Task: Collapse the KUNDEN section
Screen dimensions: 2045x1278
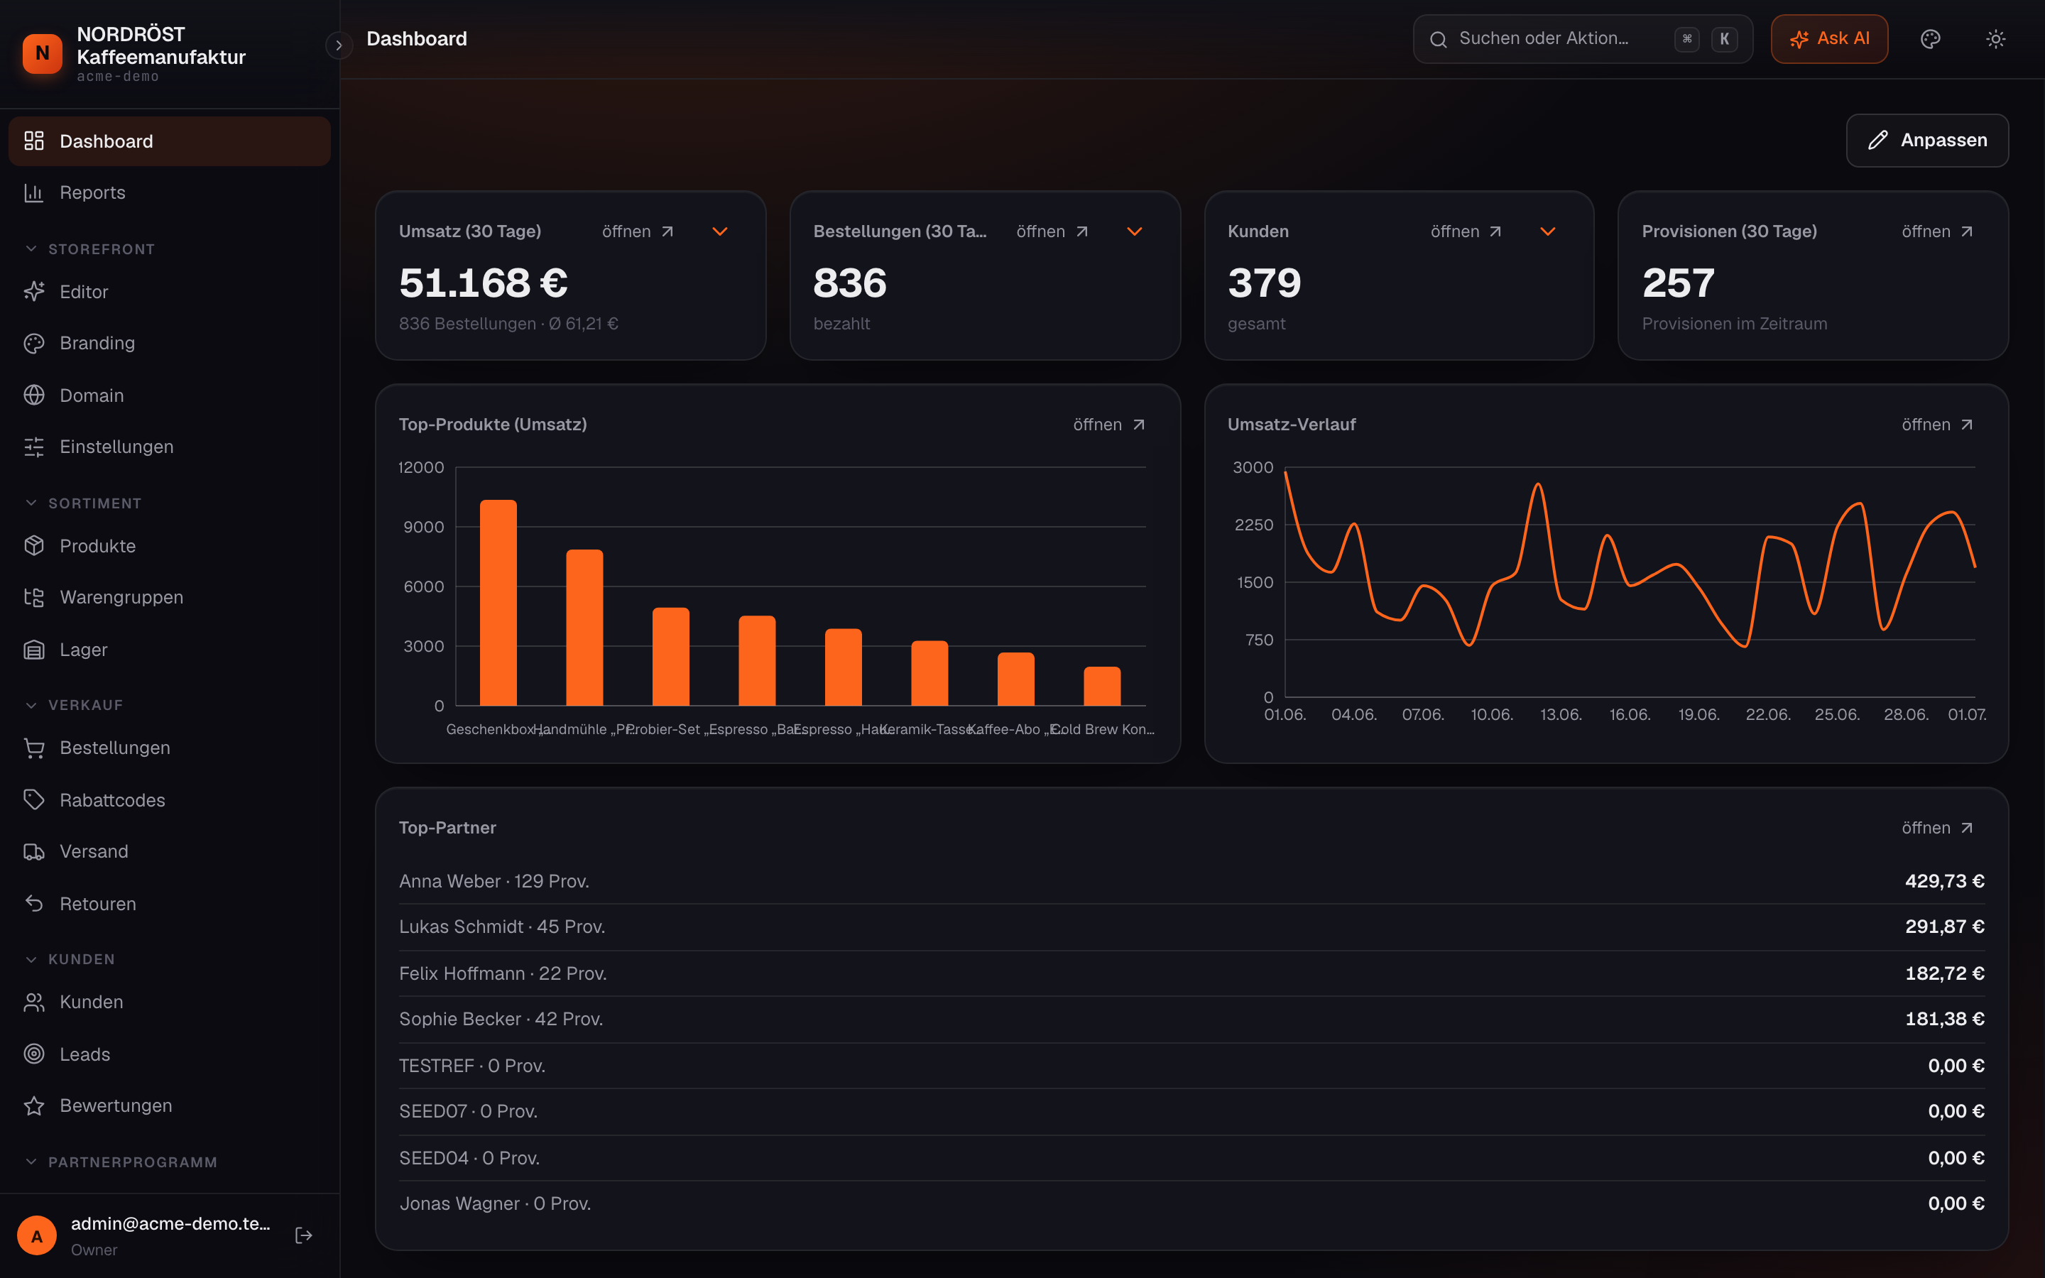Action: [x=70, y=959]
